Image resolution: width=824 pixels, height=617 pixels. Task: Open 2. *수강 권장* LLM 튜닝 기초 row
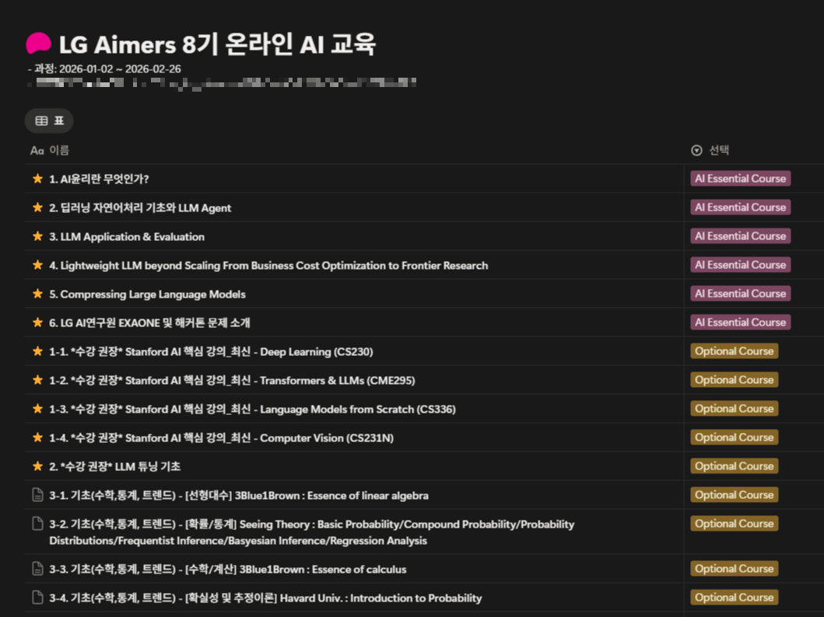(114, 466)
